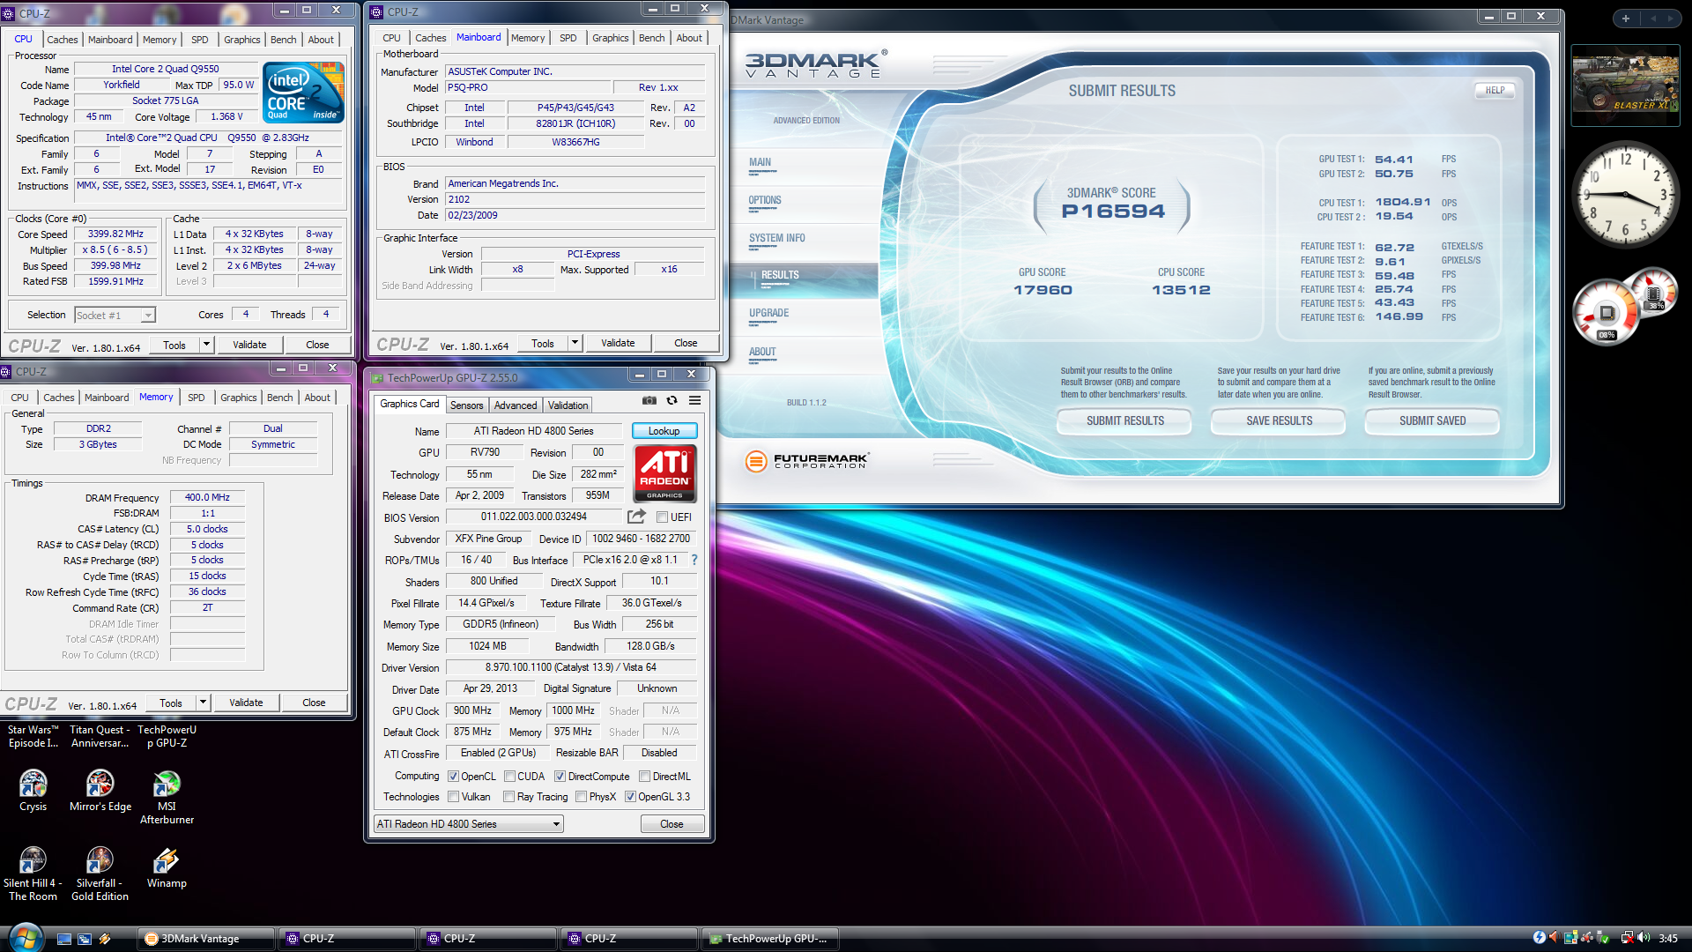Click sidebar add gadget plus button
Viewport: 1692px width, 952px height.
tap(1625, 18)
